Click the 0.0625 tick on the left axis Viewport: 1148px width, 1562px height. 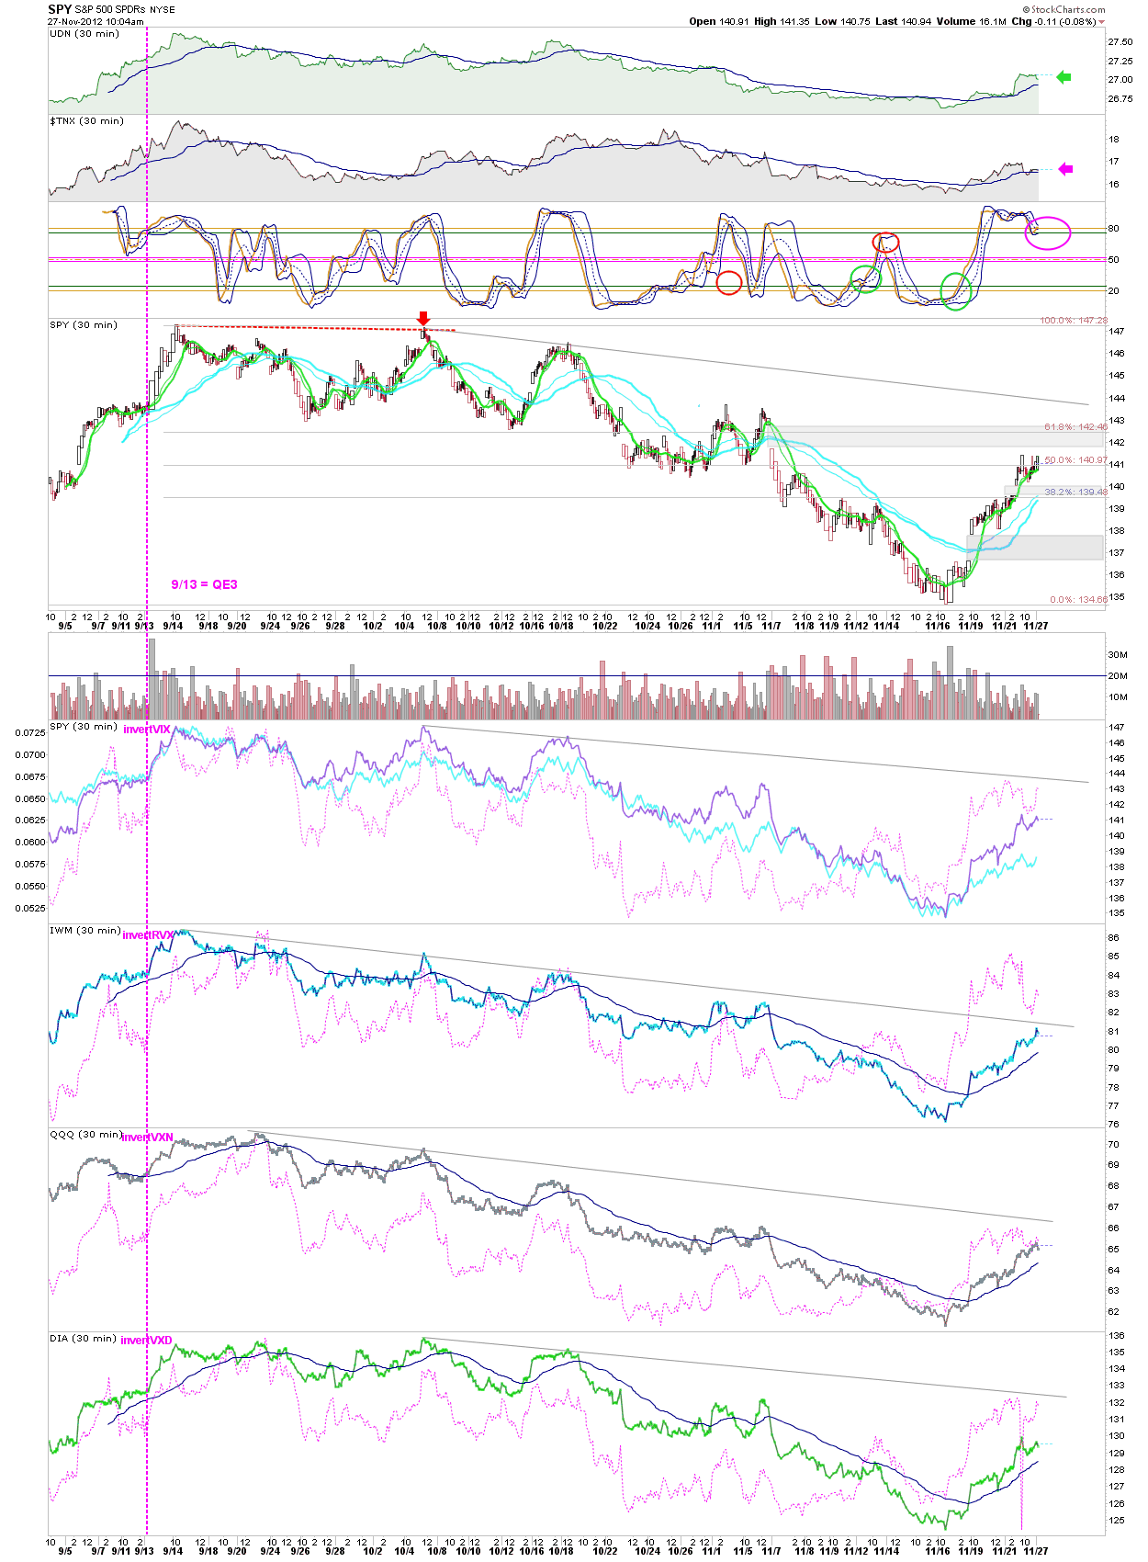30,821
